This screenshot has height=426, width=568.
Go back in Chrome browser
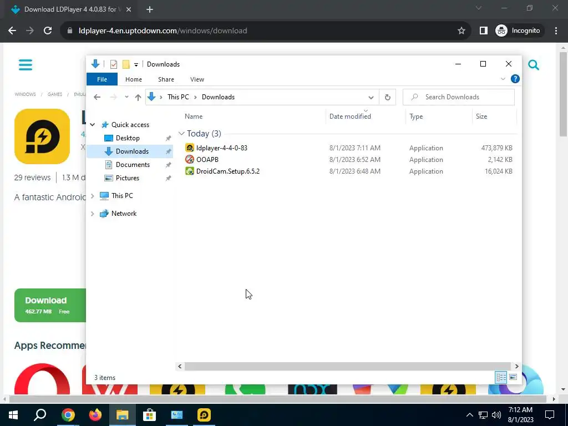click(x=12, y=31)
